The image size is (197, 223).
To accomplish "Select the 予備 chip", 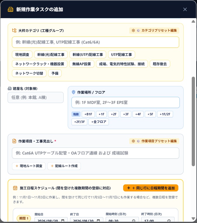I will click(x=55, y=73).
